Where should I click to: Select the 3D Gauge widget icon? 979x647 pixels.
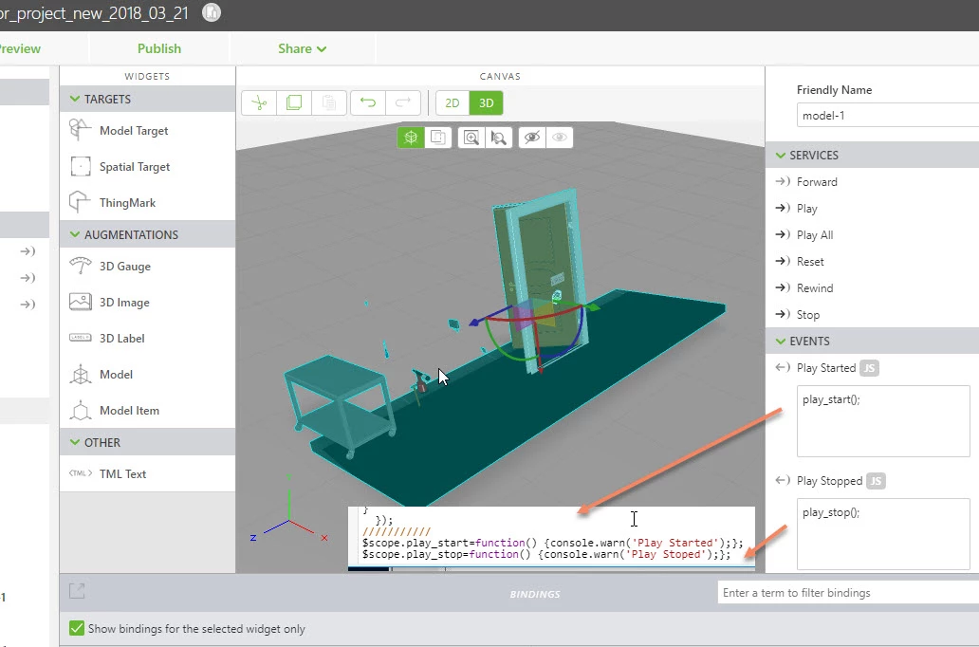coord(80,266)
